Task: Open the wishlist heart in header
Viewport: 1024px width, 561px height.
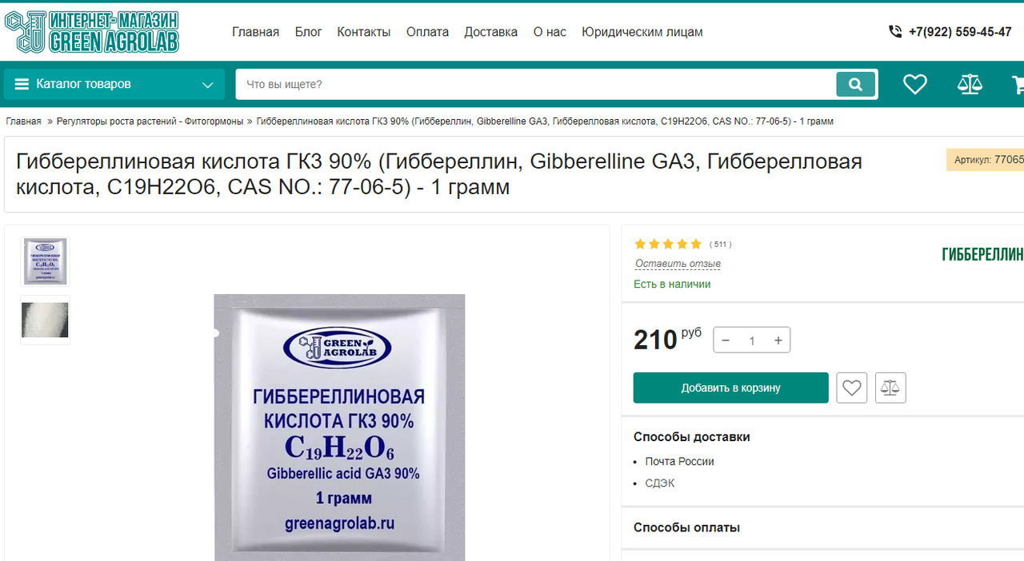Action: click(x=915, y=84)
